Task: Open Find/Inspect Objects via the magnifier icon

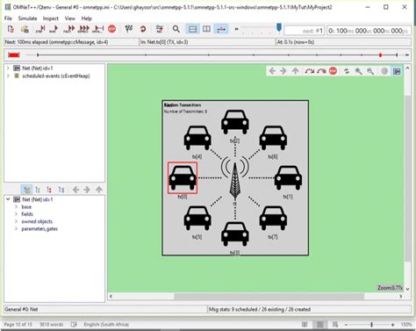Action: tap(176, 29)
